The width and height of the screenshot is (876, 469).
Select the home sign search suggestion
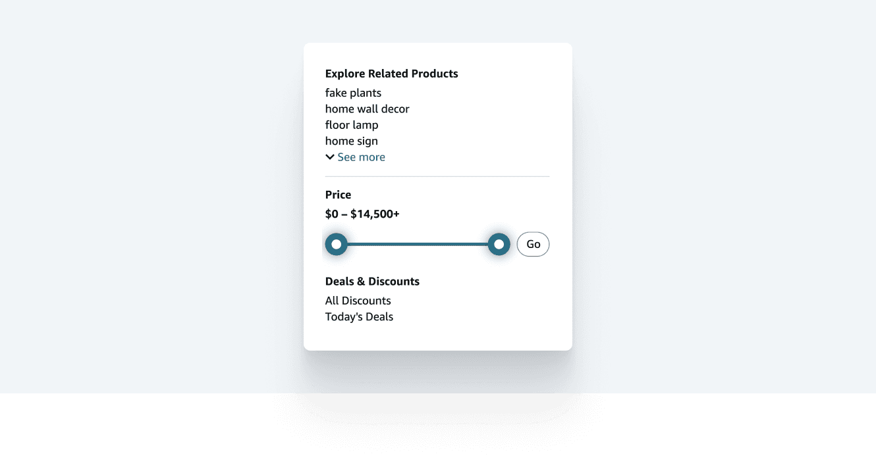[351, 141]
